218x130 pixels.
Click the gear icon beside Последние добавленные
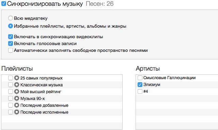[17, 105]
